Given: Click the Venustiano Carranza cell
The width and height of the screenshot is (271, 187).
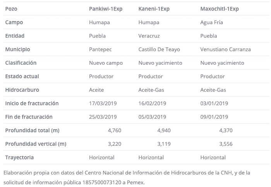Looking at the screenshot, I should (225, 49).
